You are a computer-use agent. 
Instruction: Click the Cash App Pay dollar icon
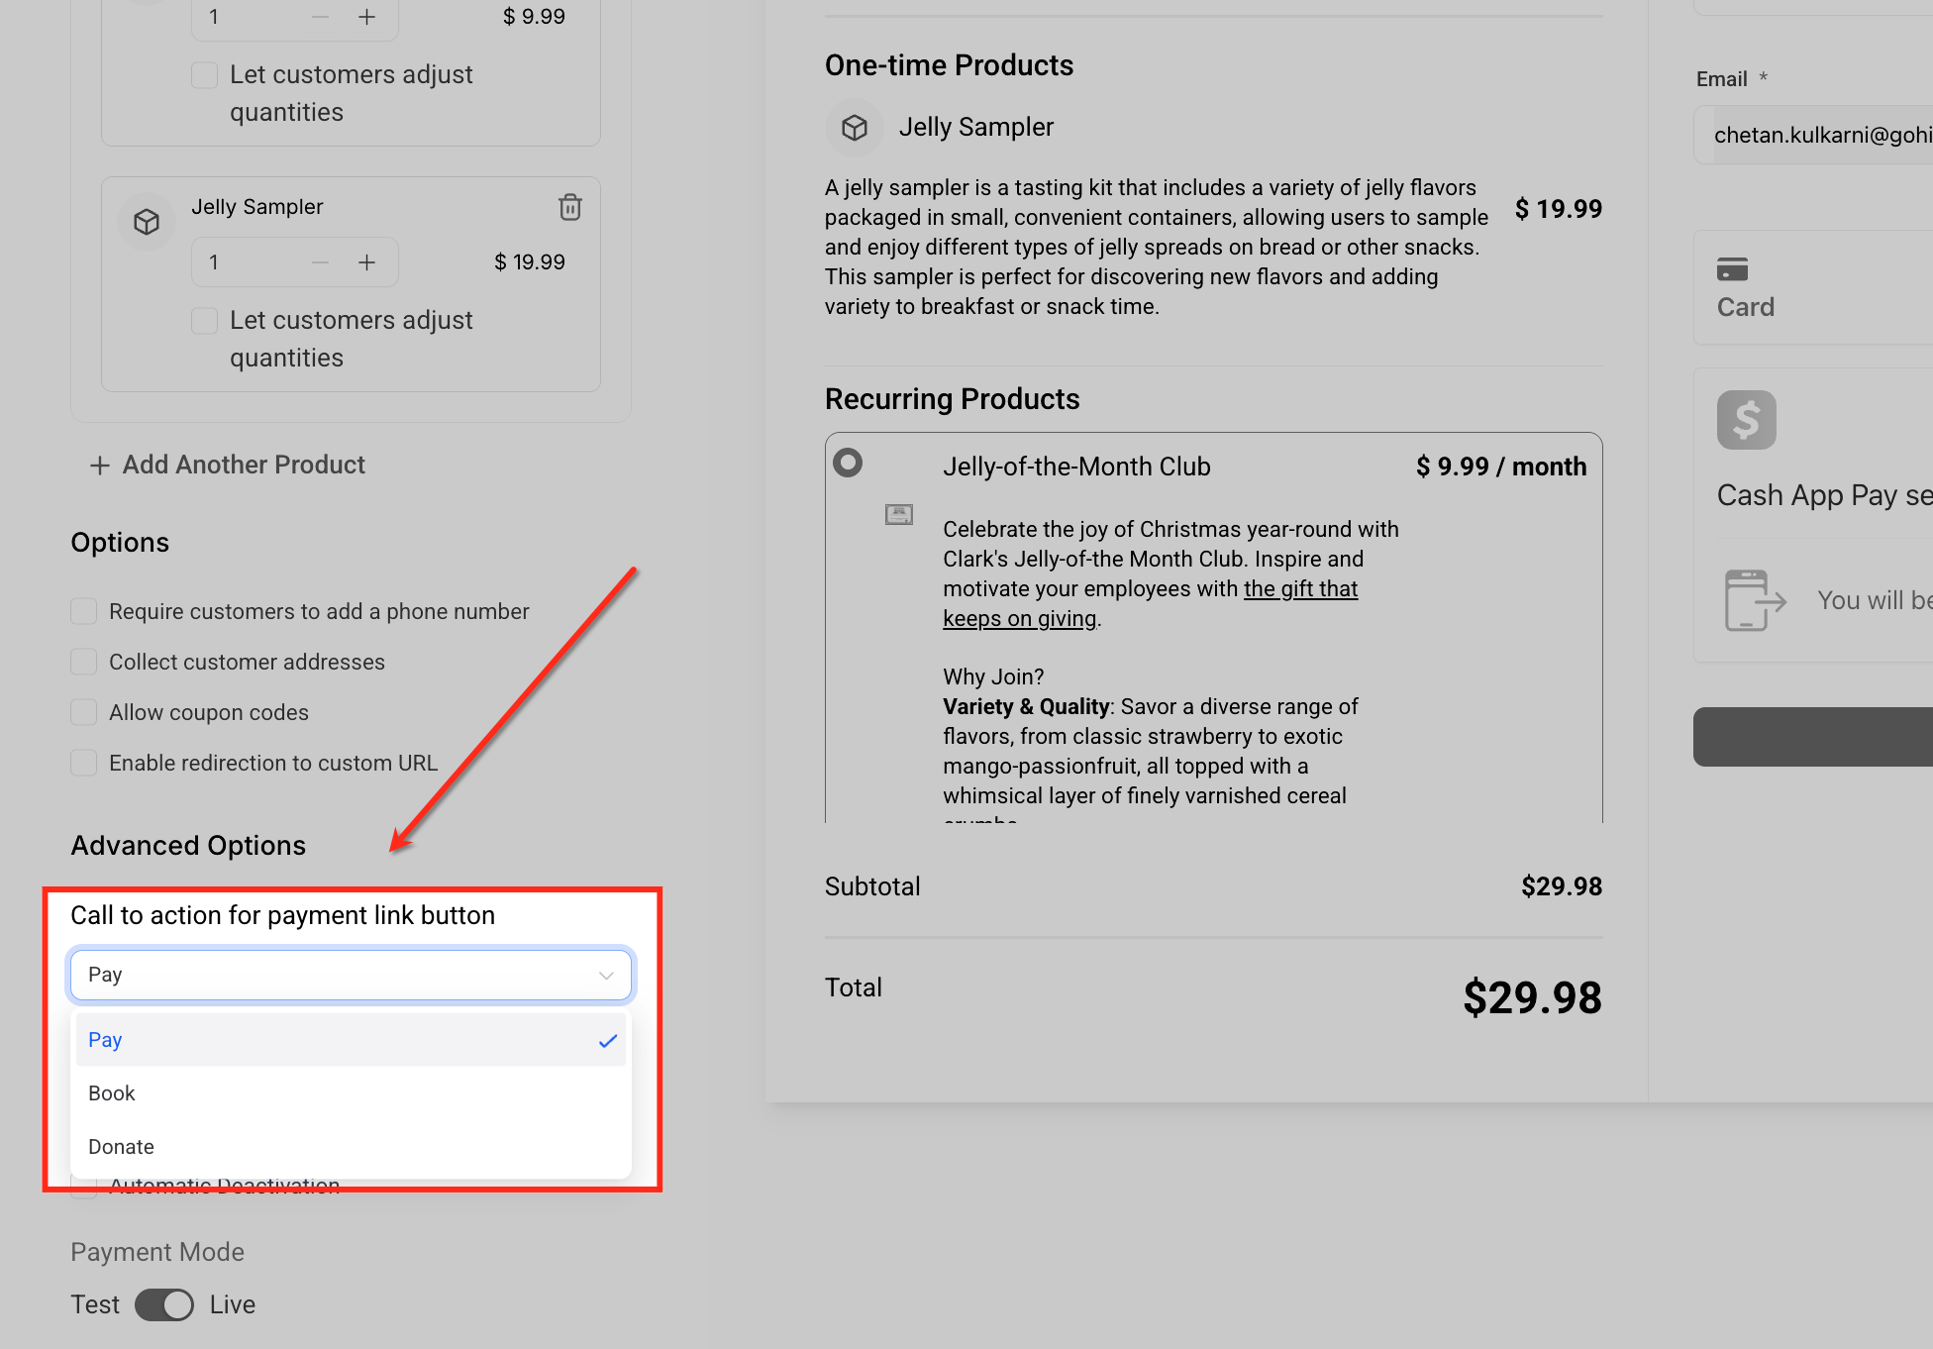click(x=1746, y=420)
